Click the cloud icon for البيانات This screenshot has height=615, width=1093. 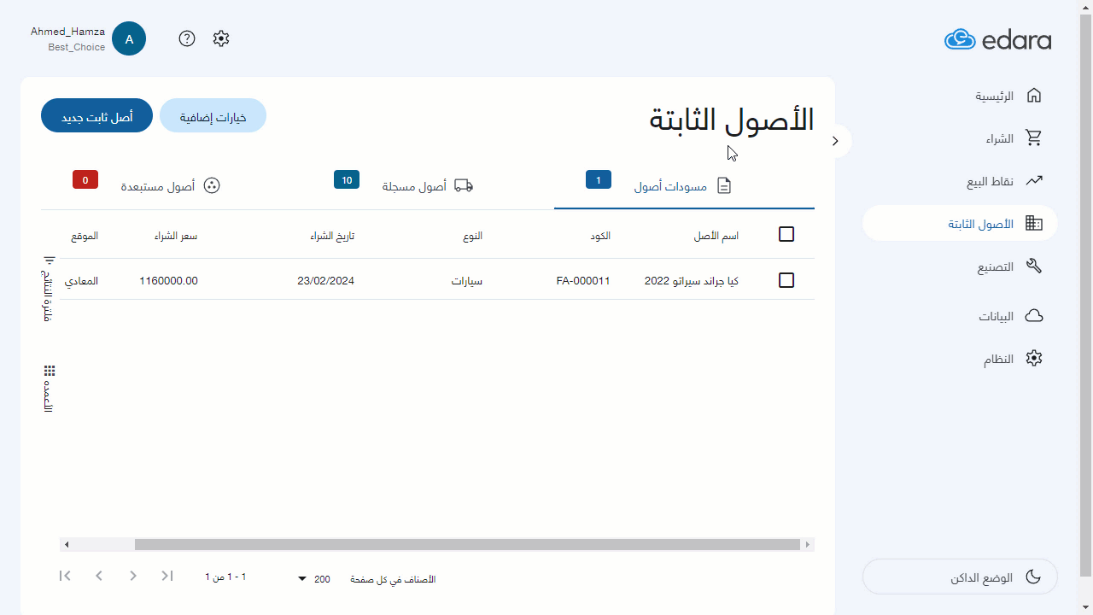coord(1034,316)
